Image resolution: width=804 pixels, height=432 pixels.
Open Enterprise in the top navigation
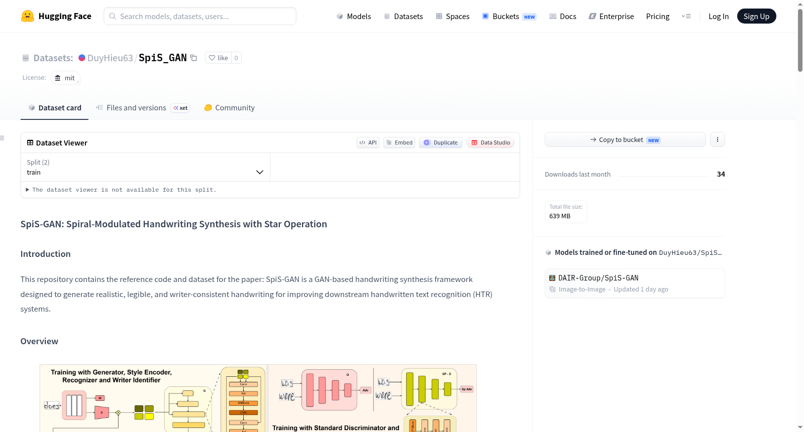coord(612,16)
